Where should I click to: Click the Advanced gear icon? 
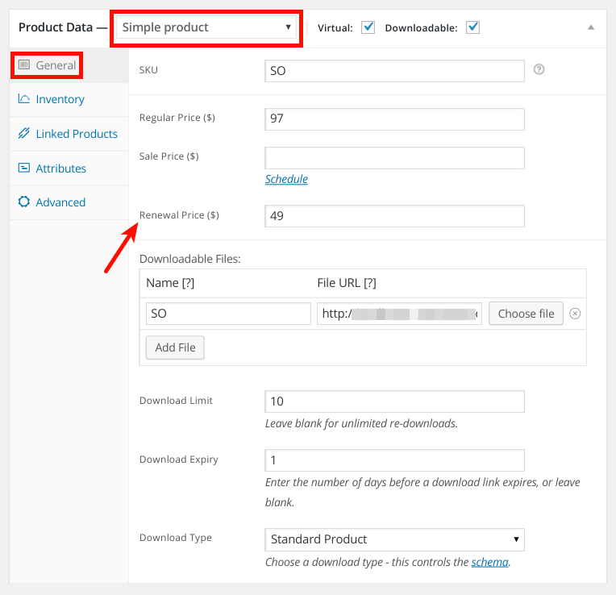(23, 202)
